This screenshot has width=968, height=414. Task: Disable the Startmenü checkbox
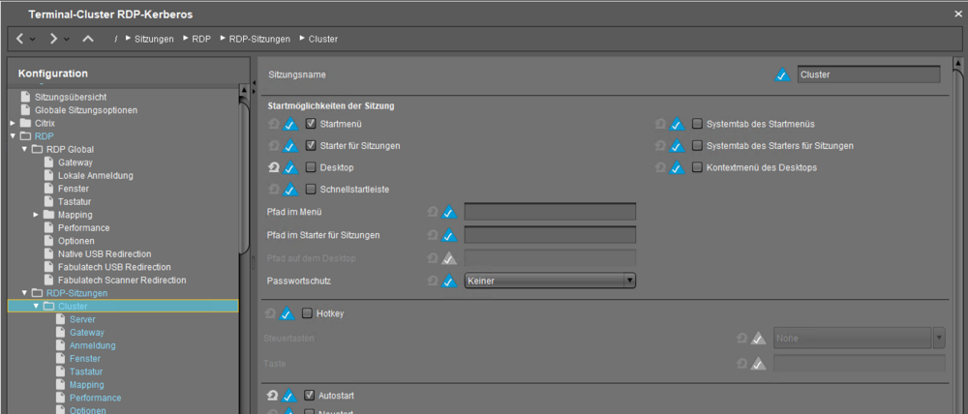tap(312, 125)
